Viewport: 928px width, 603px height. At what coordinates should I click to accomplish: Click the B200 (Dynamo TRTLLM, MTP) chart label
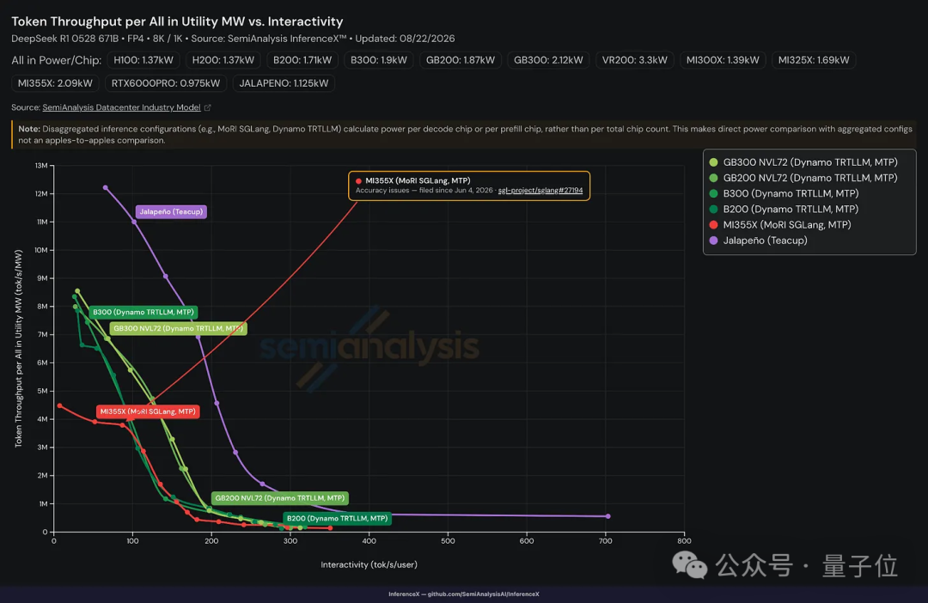(338, 518)
